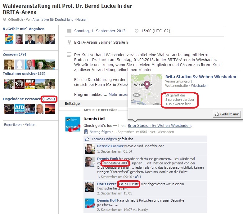This screenshot has height=214, width=243.
Task: Click the crown crest avatar under Teilnahme unsicher
Action: tap(20, 84)
